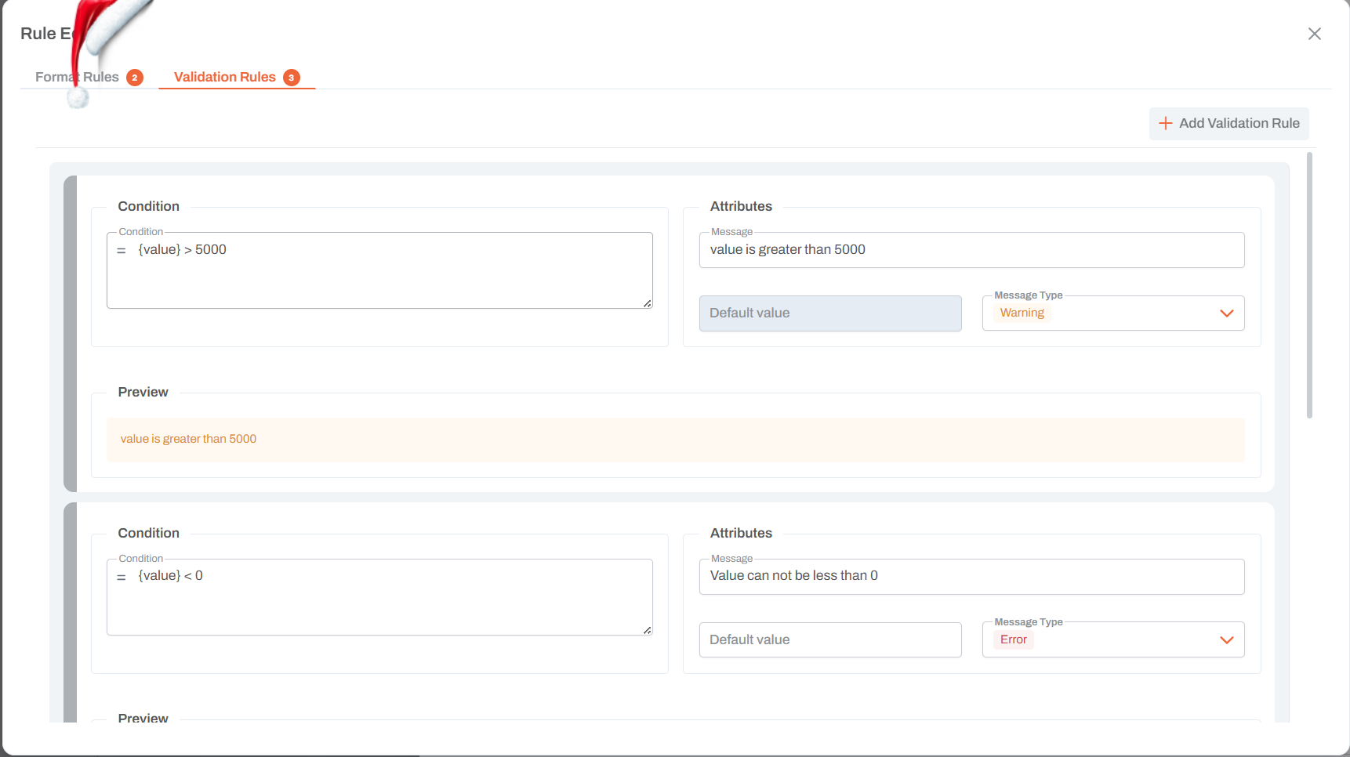1350x757 pixels.
Task: Click the Add Validation Rule button
Action: point(1228,123)
